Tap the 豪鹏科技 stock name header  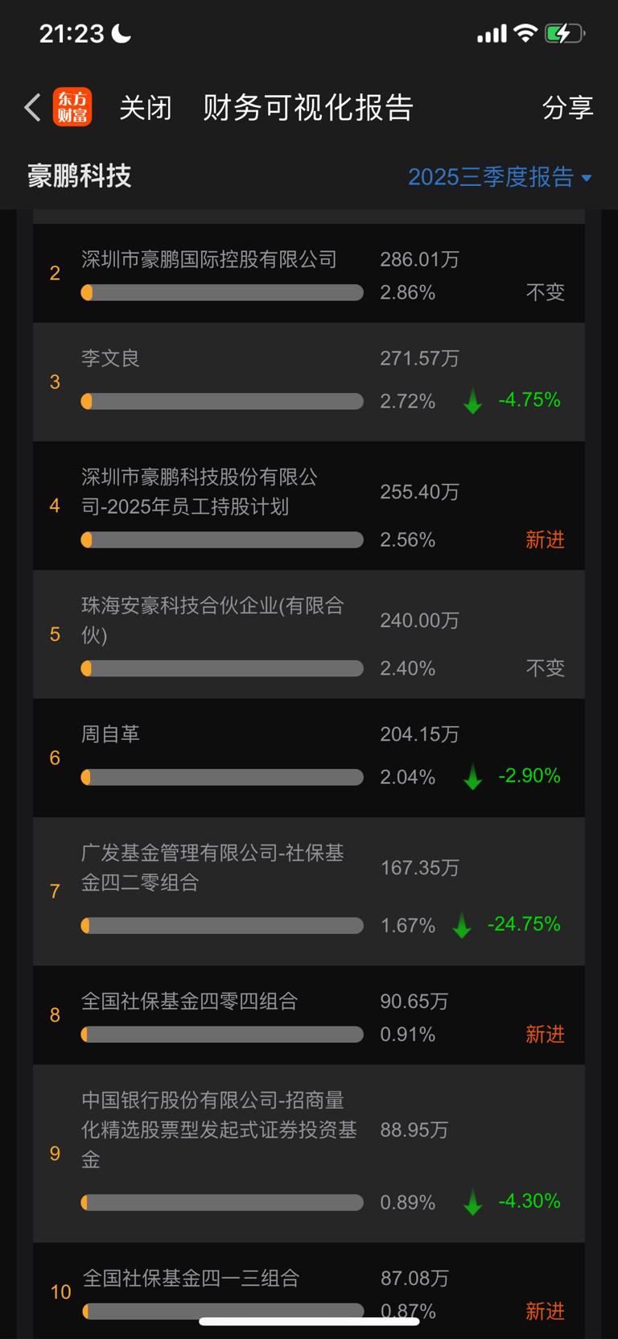[80, 176]
